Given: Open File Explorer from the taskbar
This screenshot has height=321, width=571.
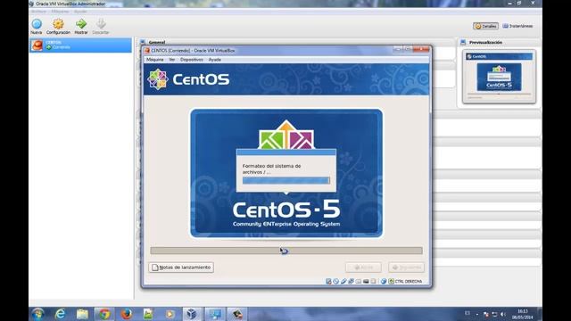Looking at the screenshot, I should click(82, 314).
